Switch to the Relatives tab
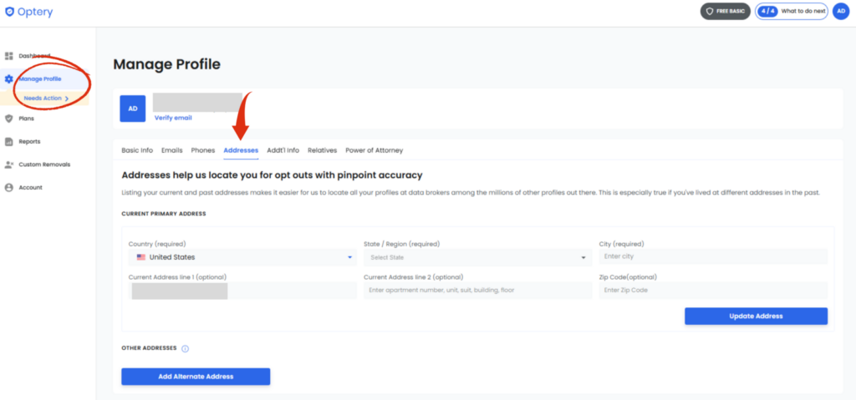 322,150
